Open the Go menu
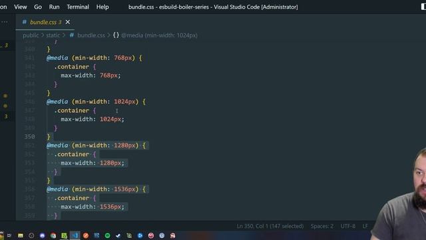Image resolution: width=426 pixels, height=240 pixels. click(38, 7)
